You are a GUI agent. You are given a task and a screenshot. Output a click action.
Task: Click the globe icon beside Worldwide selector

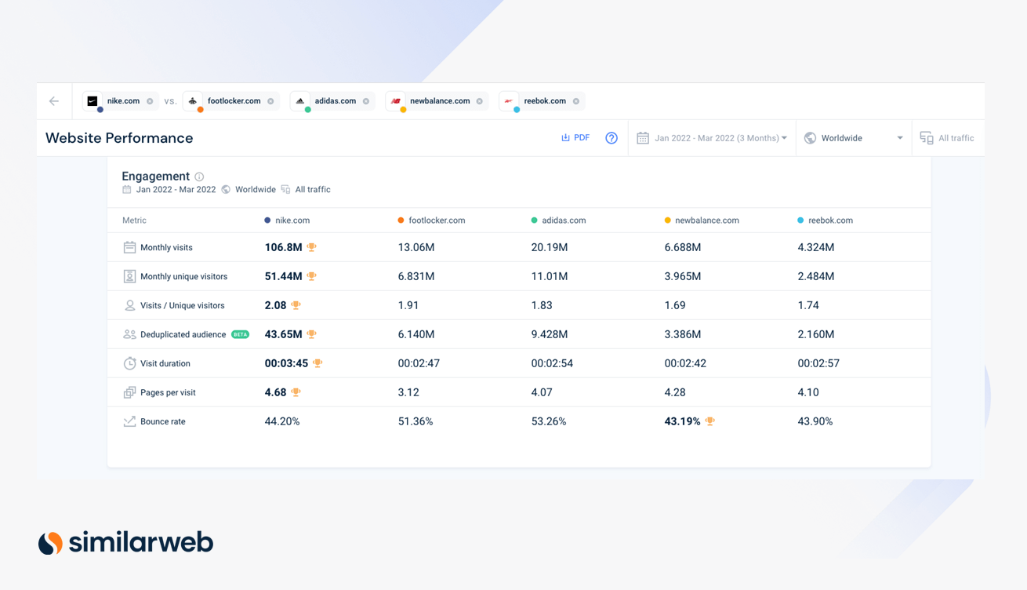coord(811,138)
